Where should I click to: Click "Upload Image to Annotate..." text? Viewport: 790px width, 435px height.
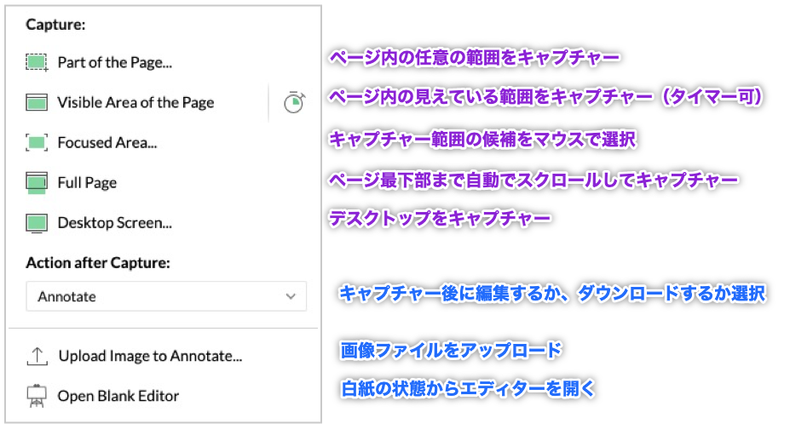point(150,356)
